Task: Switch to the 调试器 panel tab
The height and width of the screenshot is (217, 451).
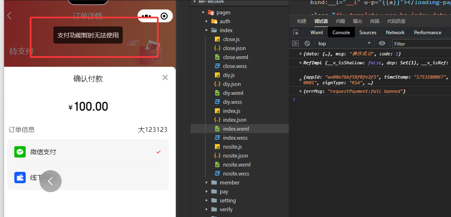Action: tap(321, 21)
